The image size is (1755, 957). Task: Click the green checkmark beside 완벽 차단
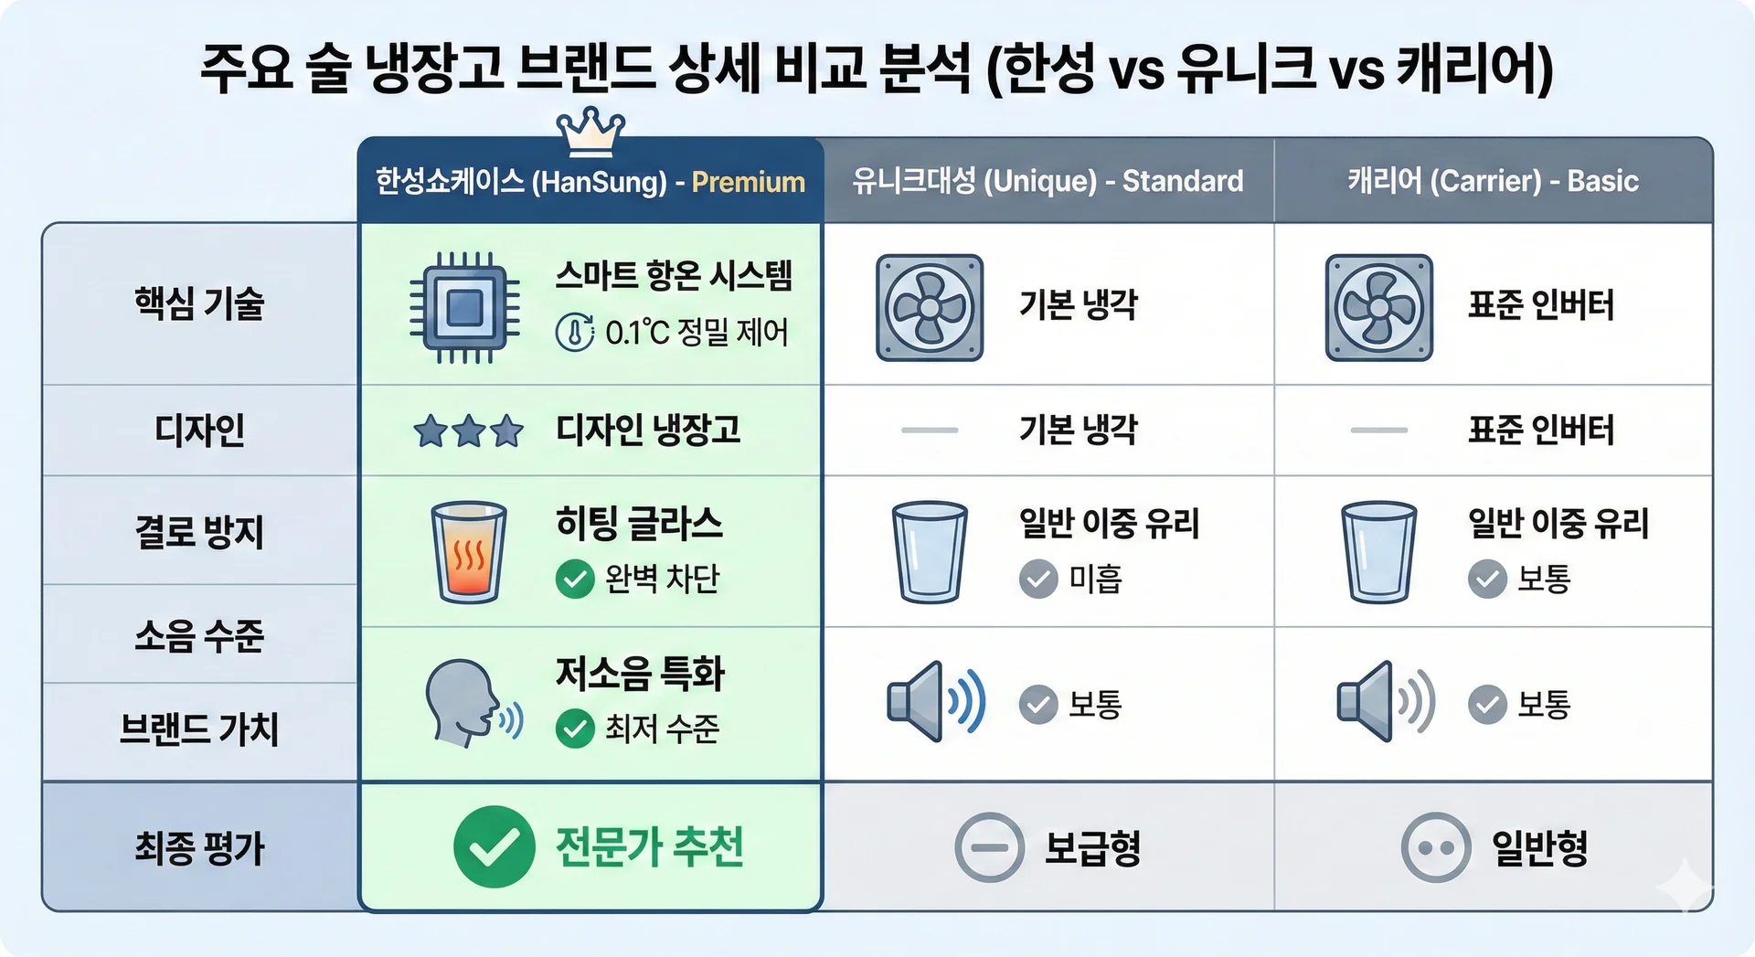coord(575,580)
